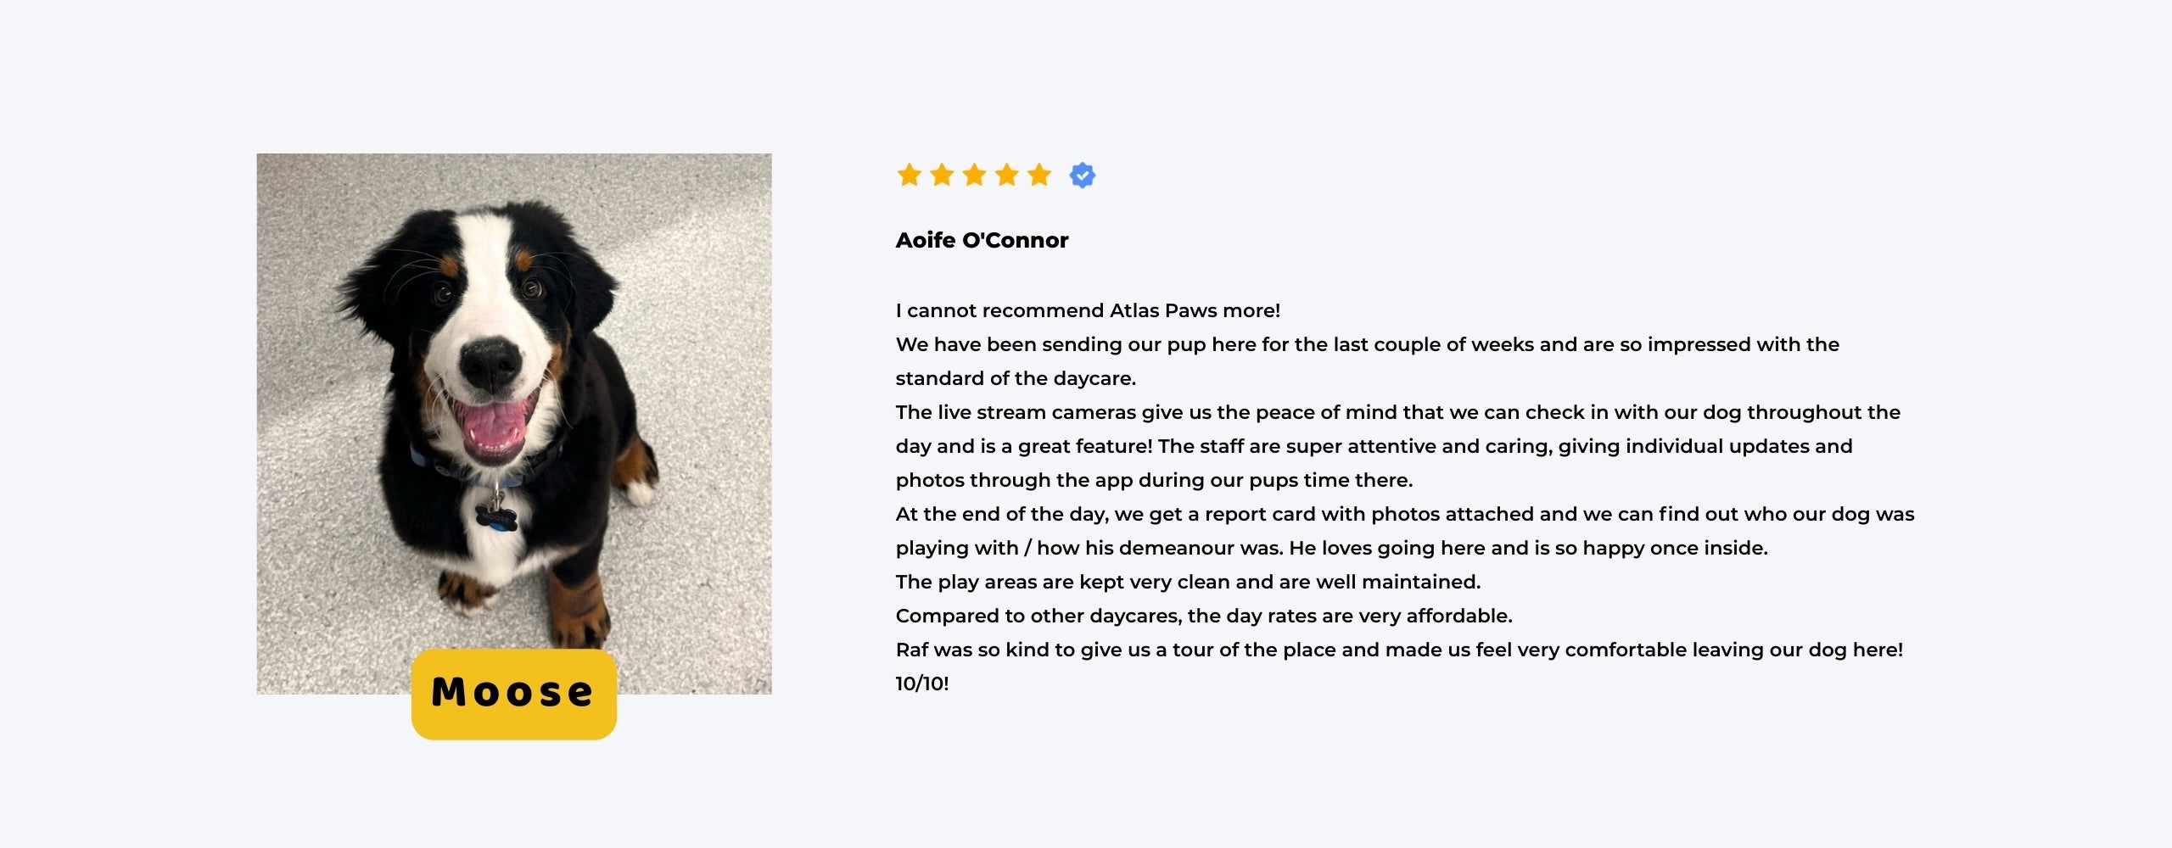Viewport: 2172px width, 848px height.
Task: Open the Bernese puppy photo
Action: pos(514,423)
